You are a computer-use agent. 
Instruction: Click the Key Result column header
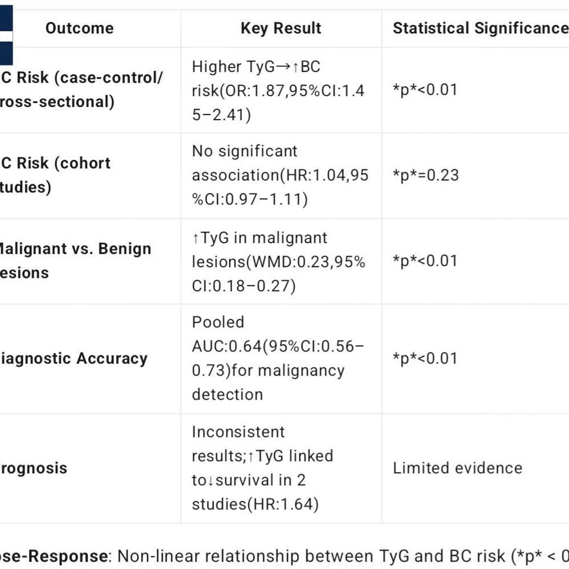coord(281,28)
